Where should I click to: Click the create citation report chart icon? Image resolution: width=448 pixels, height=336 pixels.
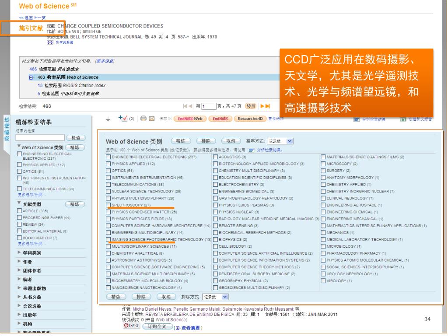tap(403, 119)
